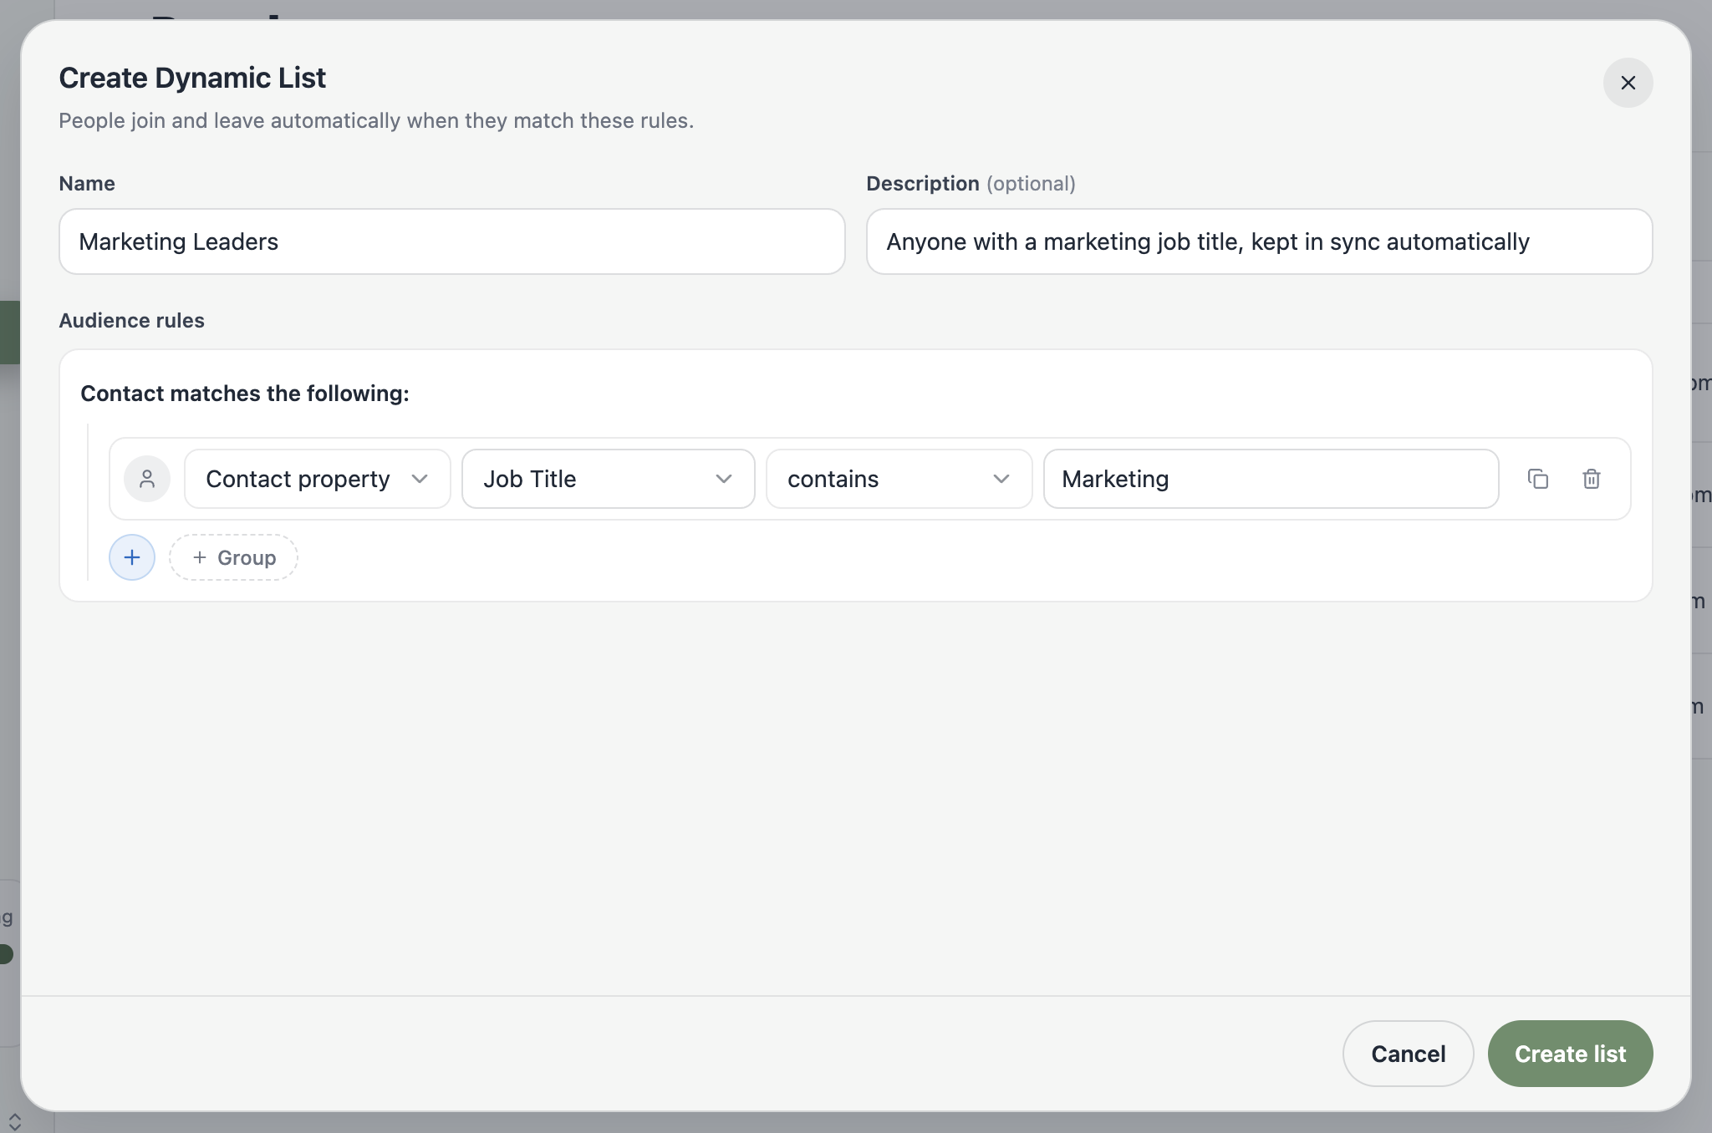The height and width of the screenshot is (1133, 1712).
Task: Click the Cancel button
Action: [1408, 1054]
